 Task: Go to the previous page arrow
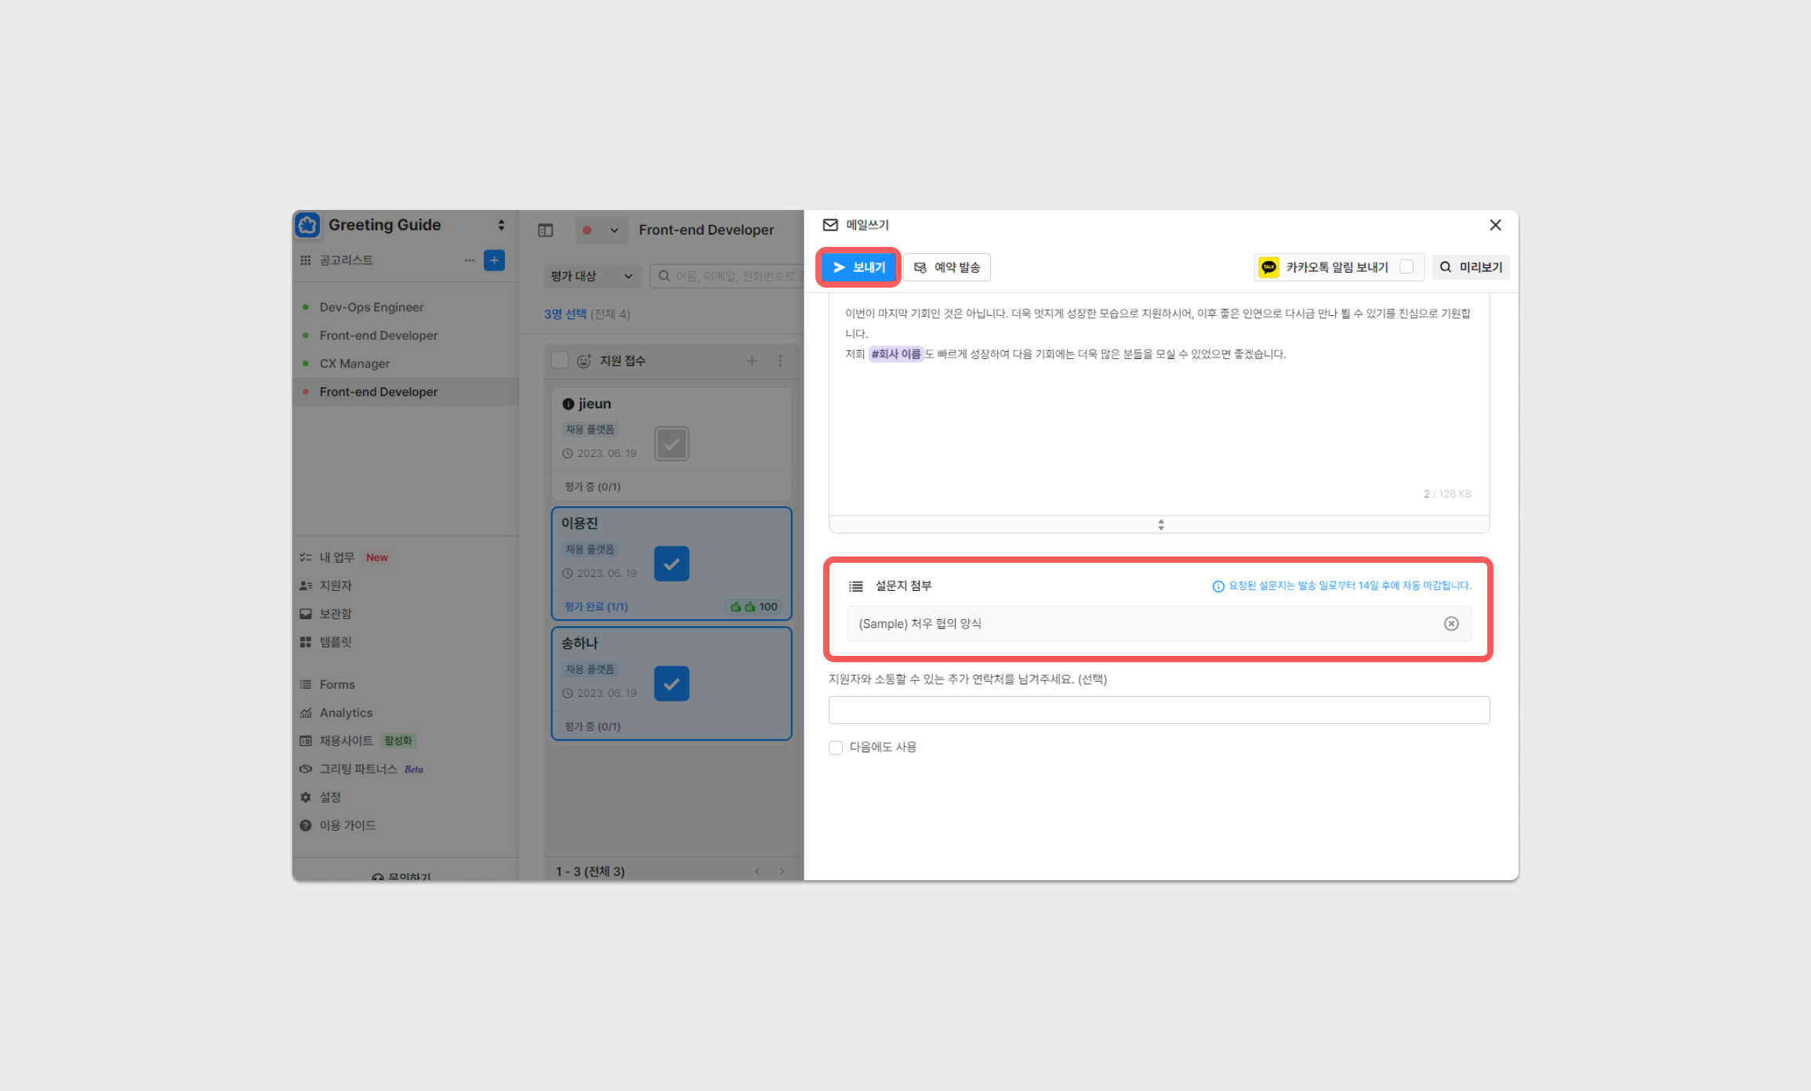(x=757, y=872)
